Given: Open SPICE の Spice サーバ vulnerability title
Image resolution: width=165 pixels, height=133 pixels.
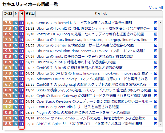Looking at the screenshot, I should 89,124.
